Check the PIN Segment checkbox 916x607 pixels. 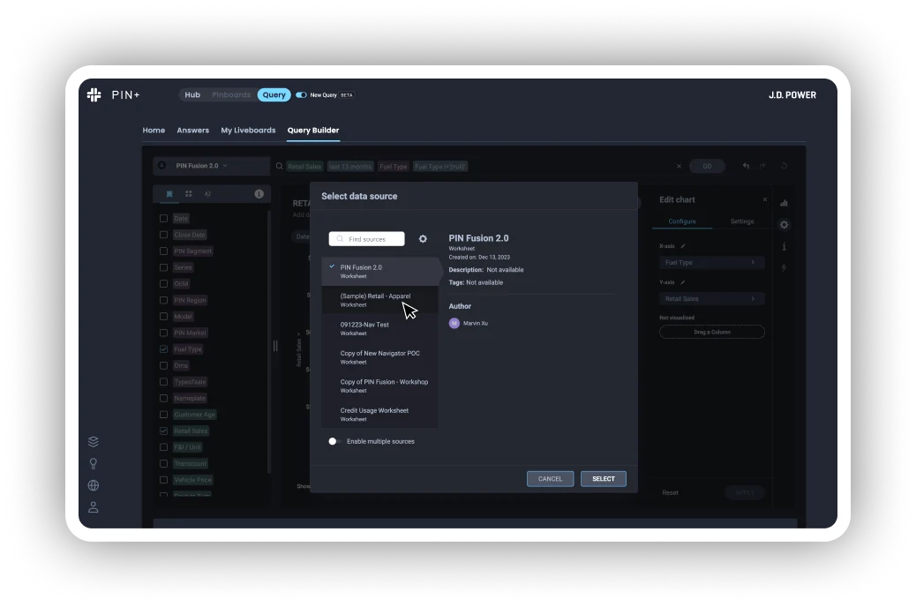(163, 251)
